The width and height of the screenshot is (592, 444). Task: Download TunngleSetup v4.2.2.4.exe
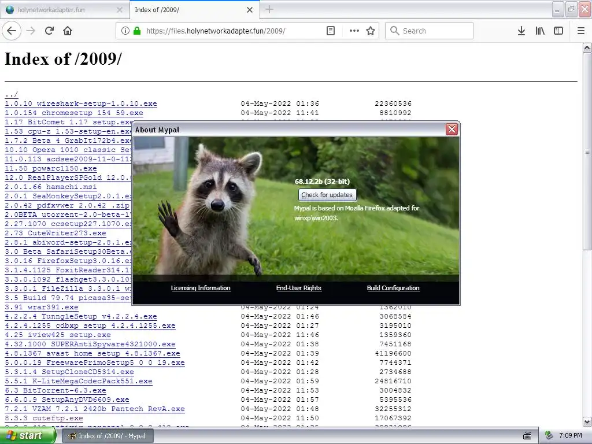[x=81, y=316]
